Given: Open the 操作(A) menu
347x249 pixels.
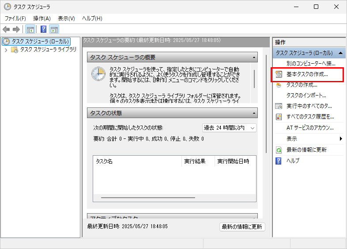Looking at the screenshot, I should point(42,18).
